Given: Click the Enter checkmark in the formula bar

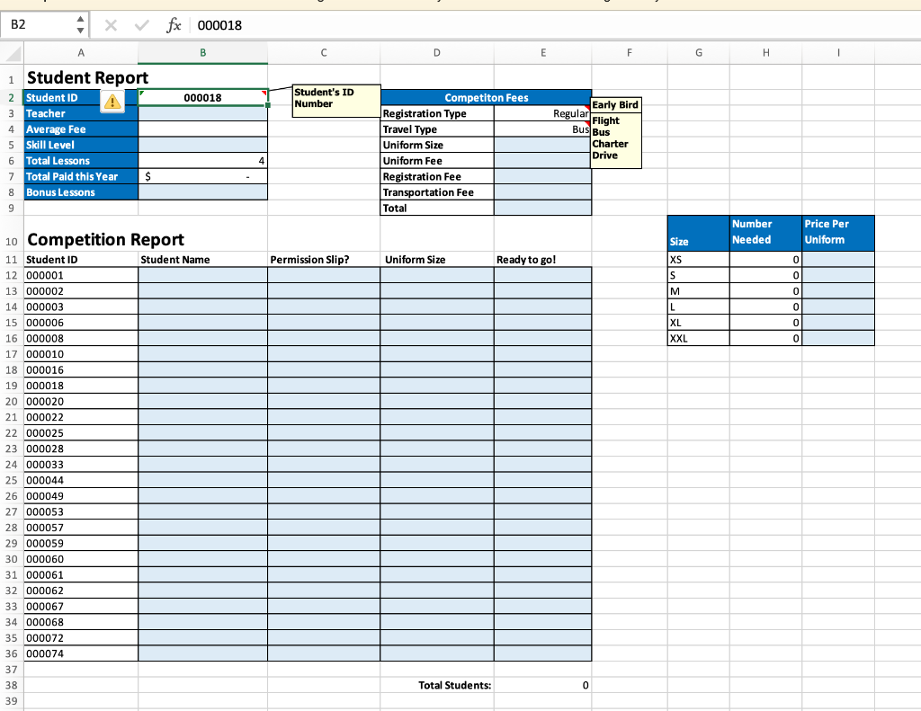Looking at the screenshot, I should click(140, 26).
